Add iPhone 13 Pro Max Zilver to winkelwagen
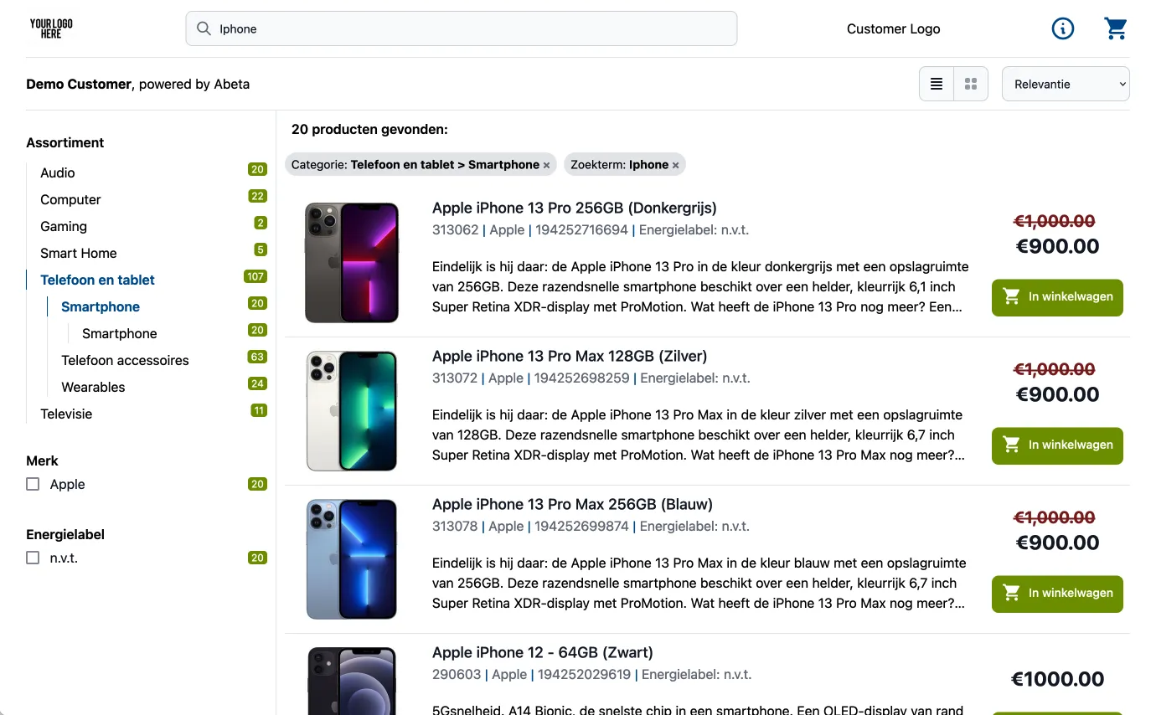 point(1057,445)
